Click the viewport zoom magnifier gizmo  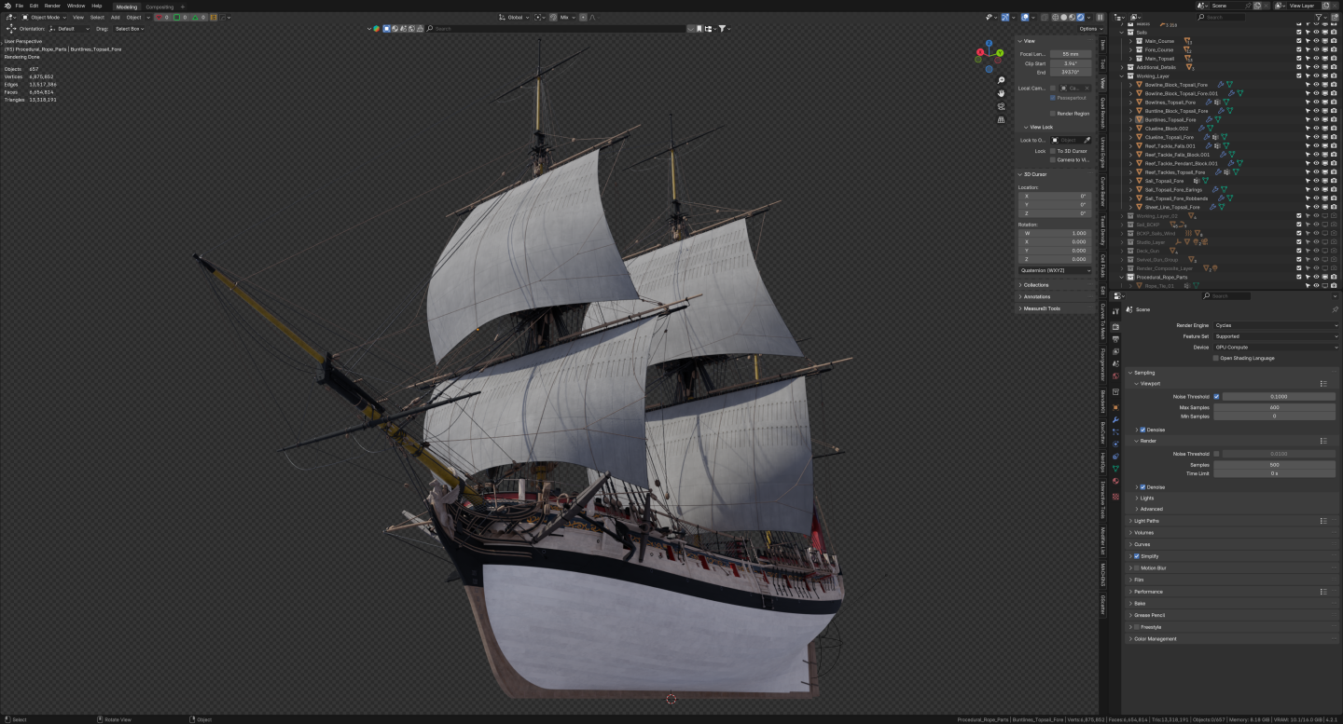point(1001,80)
